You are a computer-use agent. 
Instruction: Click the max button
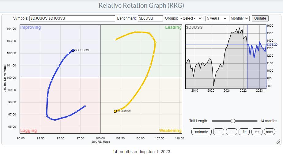click(x=269, y=132)
